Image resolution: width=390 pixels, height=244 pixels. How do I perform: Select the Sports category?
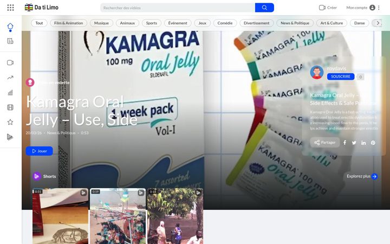click(x=152, y=23)
